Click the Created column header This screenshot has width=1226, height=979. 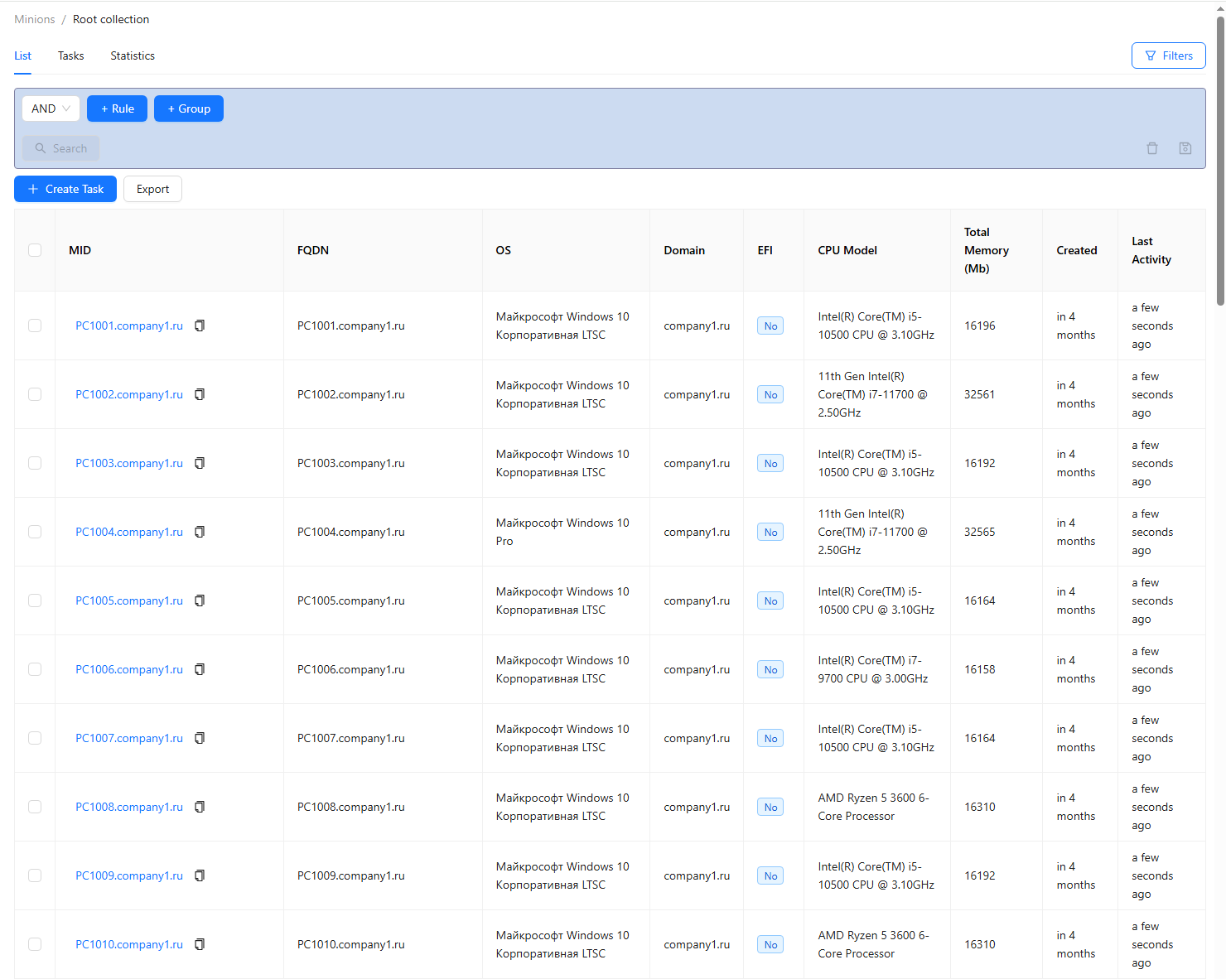click(x=1080, y=250)
